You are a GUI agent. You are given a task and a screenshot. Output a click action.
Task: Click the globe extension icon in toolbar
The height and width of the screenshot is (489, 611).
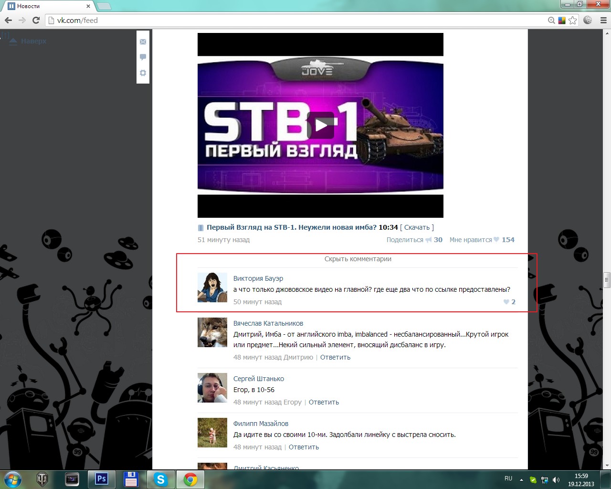(588, 20)
